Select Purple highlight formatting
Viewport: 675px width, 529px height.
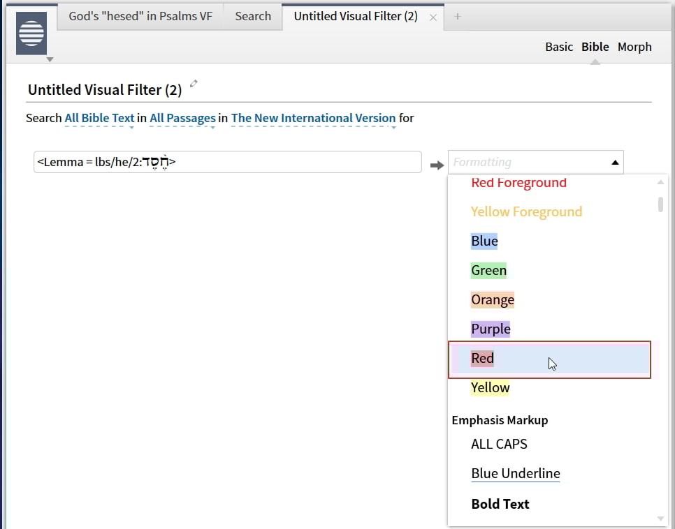[x=491, y=329]
